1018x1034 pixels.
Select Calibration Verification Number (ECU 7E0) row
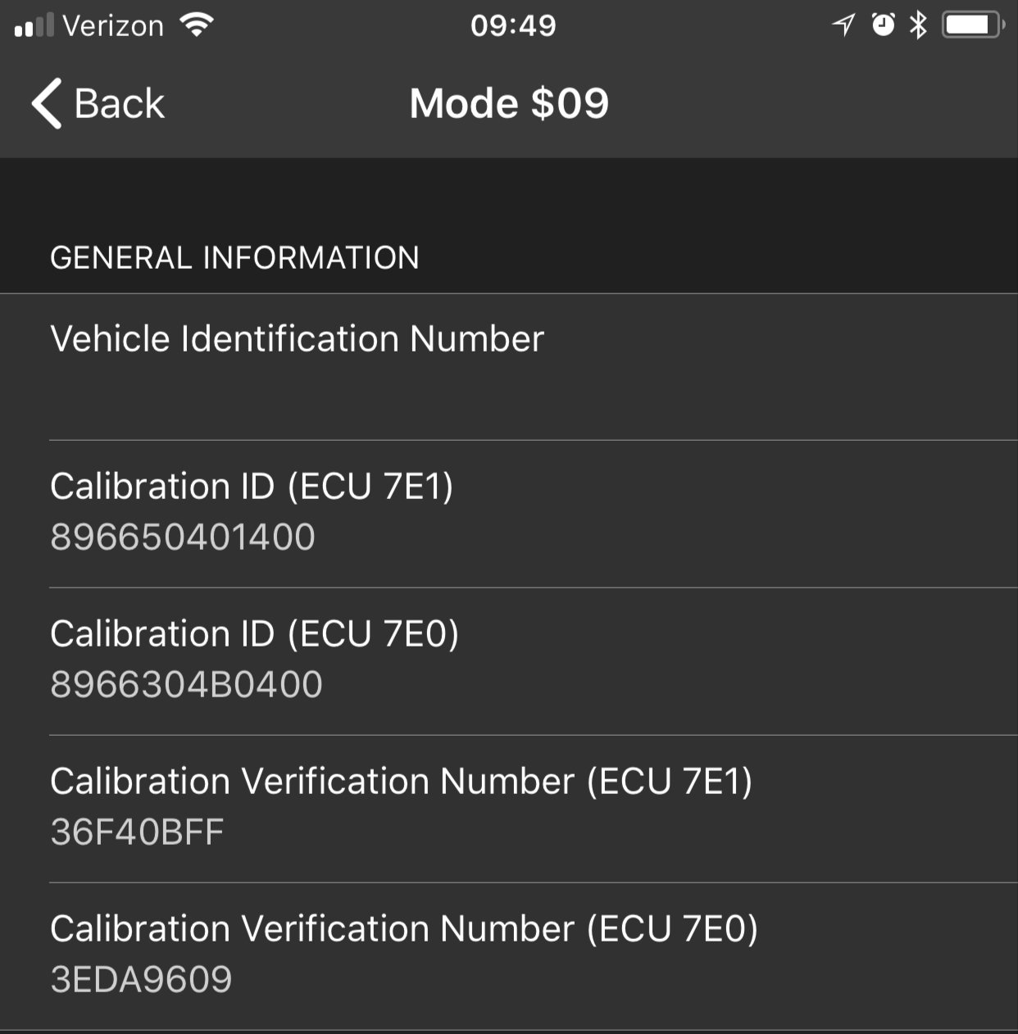pyautogui.click(x=509, y=956)
